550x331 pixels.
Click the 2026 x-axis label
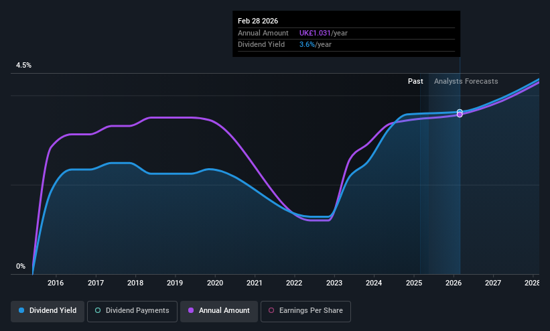[x=454, y=283]
